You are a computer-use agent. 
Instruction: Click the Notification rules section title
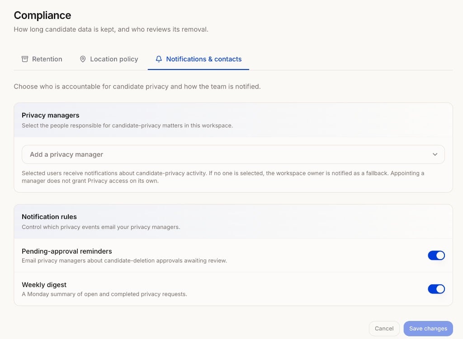[x=49, y=217]
